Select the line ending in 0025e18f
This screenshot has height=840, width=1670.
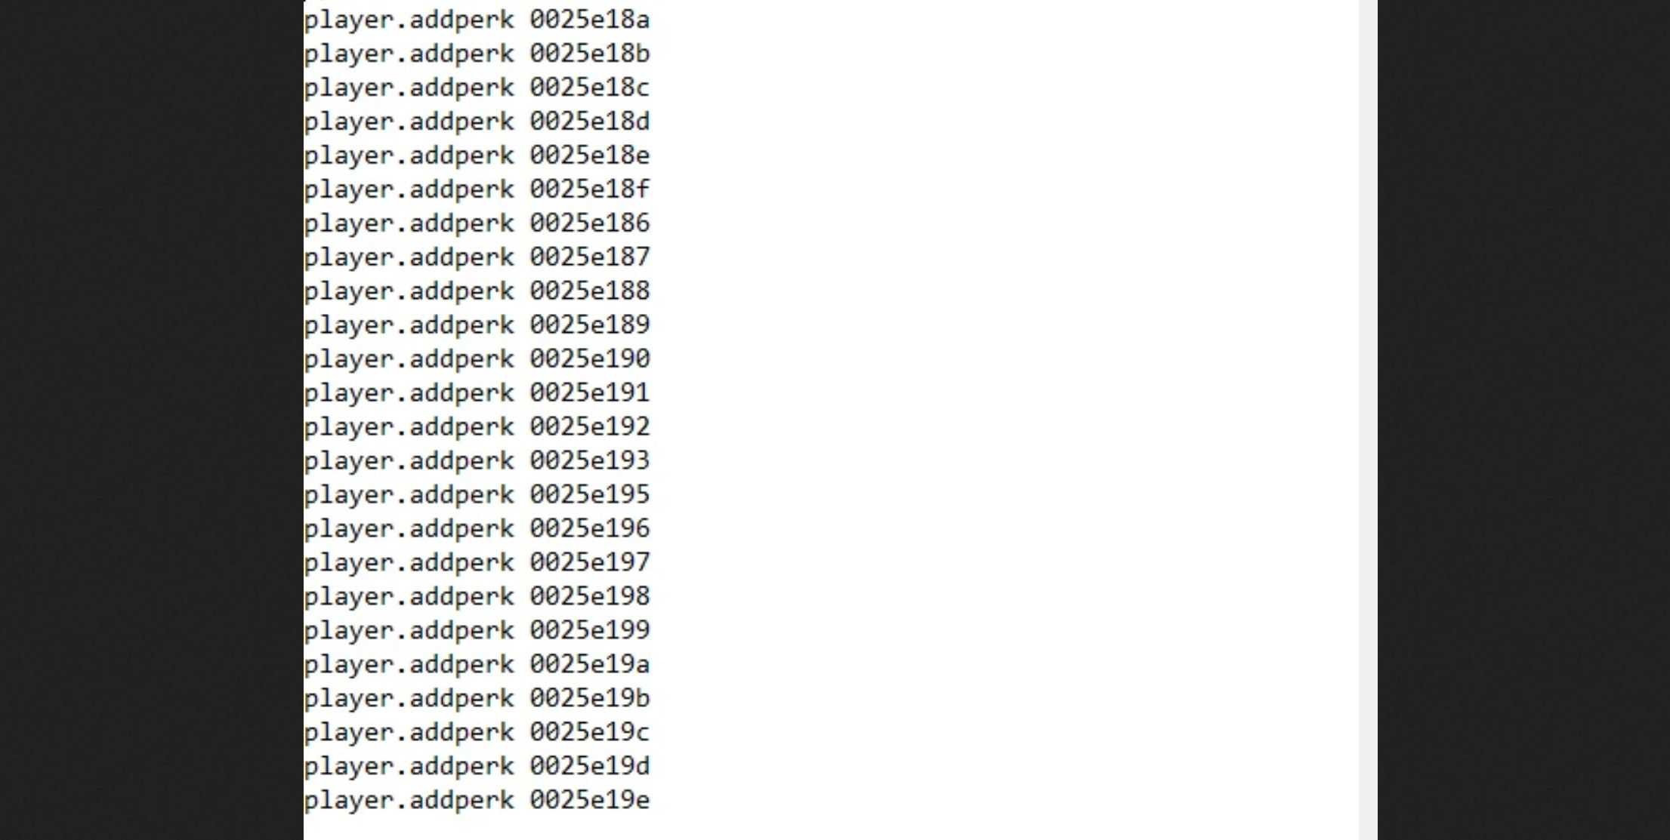[477, 189]
